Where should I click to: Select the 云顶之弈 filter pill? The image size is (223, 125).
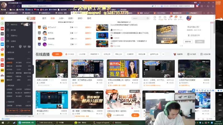coord(107,54)
